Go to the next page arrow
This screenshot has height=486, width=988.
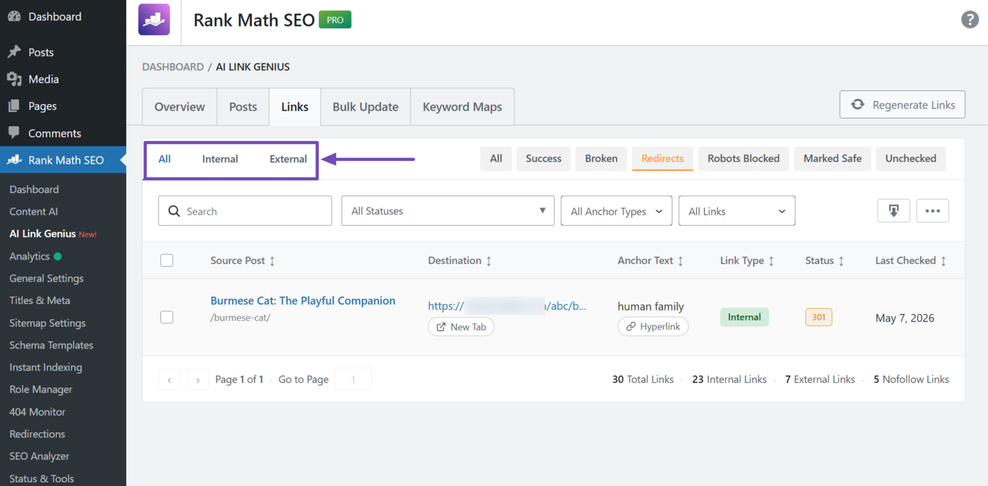[x=198, y=379]
